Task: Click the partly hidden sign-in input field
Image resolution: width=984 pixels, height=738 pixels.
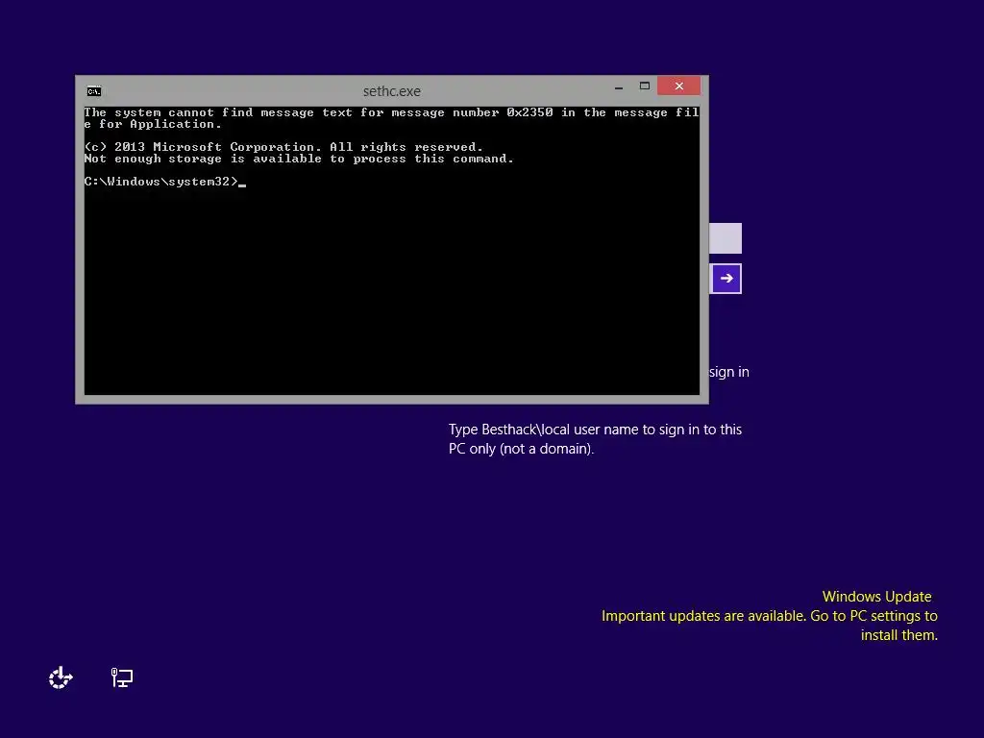Action: click(726, 238)
